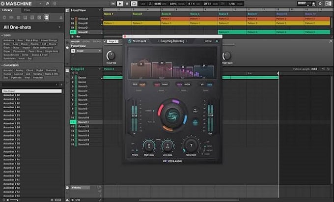Select Scene 4 in the arranger
334x202 pixels.
[x=194, y=14]
